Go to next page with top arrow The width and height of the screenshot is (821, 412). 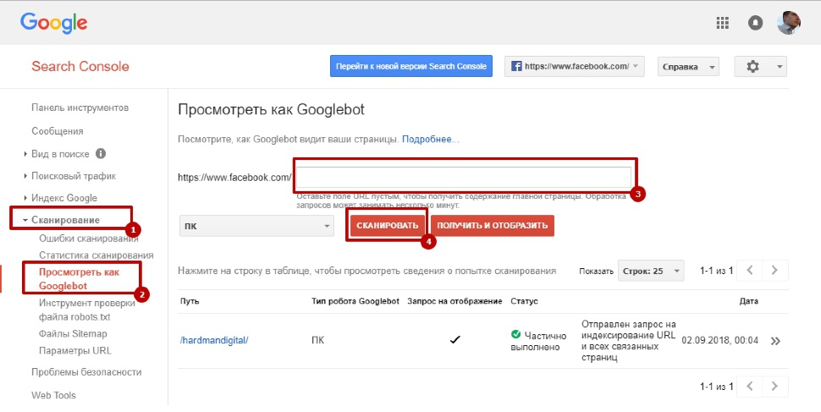(775, 271)
